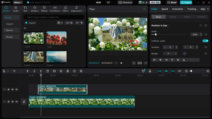This screenshot has height=119, width=212.
Task: Click the Share button
Action: [x=172, y=2]
